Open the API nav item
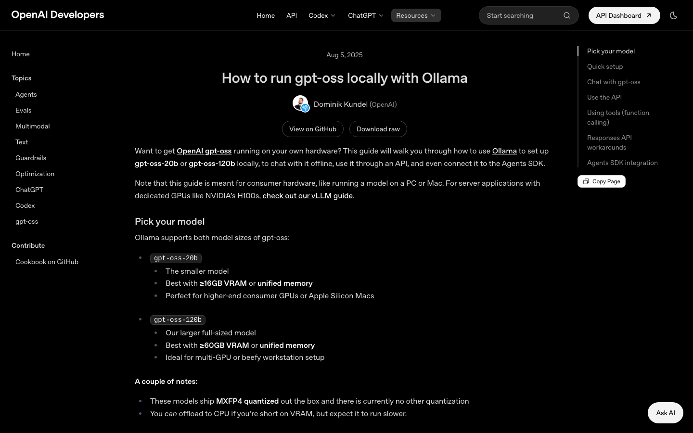This screenshot has height=433, width=693. click(292, 15)
